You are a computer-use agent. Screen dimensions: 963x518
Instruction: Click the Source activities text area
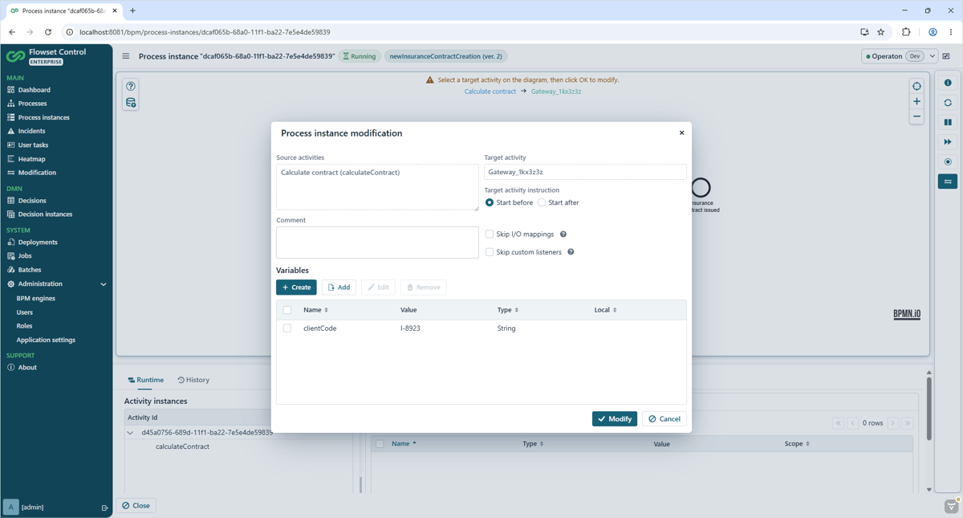point(377,187)
